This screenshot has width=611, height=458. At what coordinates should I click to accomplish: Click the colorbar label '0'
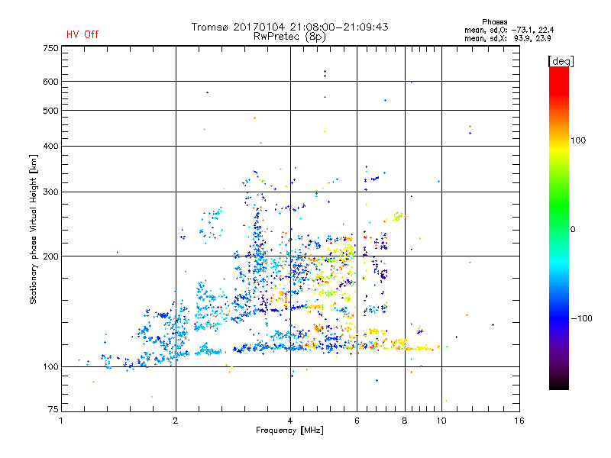(573, 230)
